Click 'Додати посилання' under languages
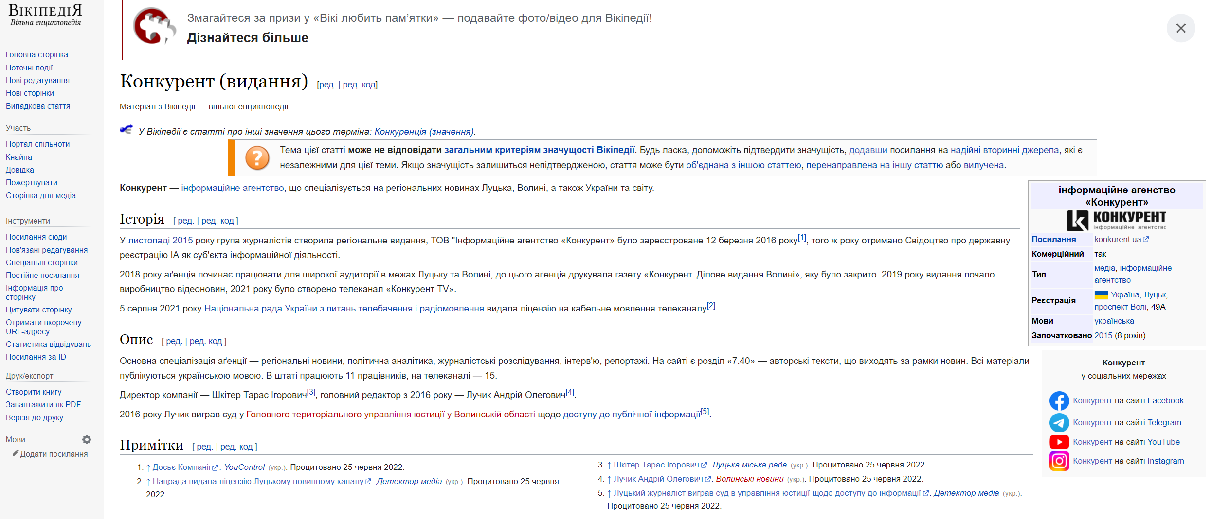The height and width of the screenshot is (519, 1212). tap(54, 454)
